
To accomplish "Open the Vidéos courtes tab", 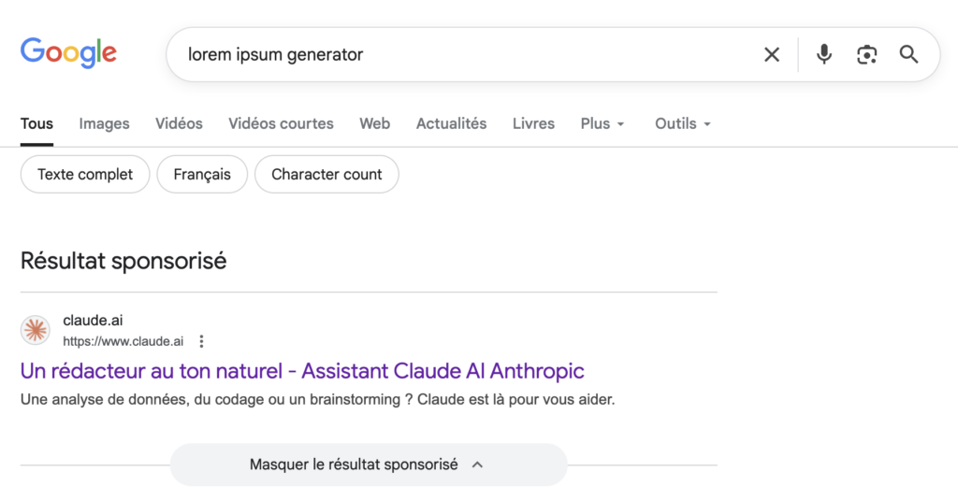I will tap(281, 124).
